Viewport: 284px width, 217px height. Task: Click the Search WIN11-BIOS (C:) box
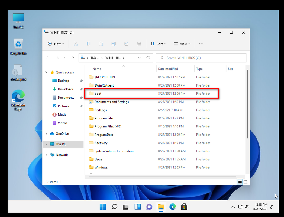point(201,58)
